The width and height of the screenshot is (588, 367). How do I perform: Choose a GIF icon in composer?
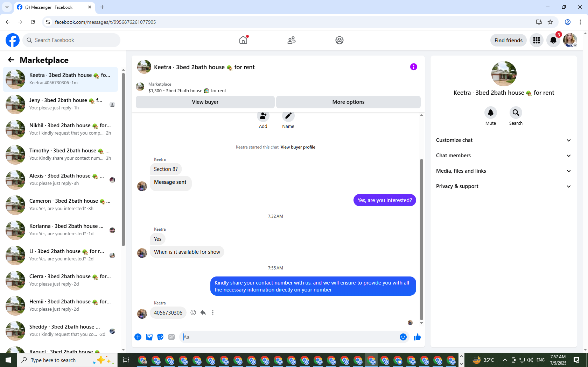[171, 337]
